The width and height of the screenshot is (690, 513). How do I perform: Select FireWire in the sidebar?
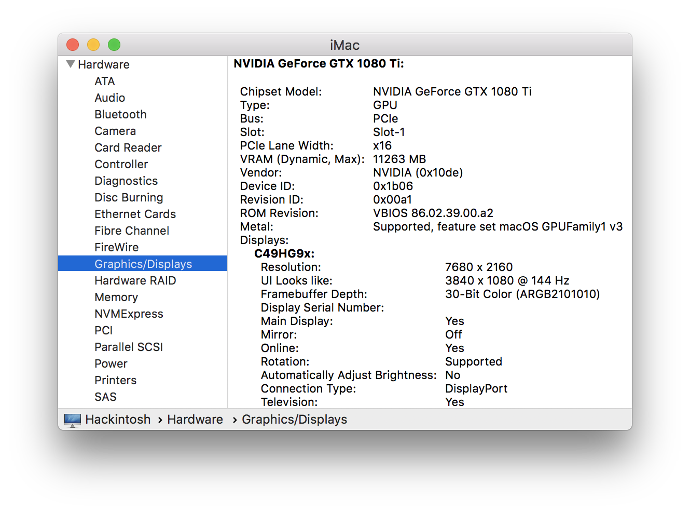(117, 247)
